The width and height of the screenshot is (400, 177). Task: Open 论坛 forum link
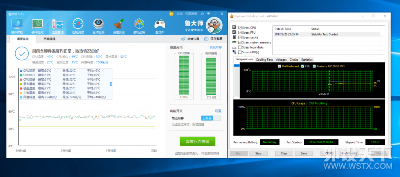180,14
